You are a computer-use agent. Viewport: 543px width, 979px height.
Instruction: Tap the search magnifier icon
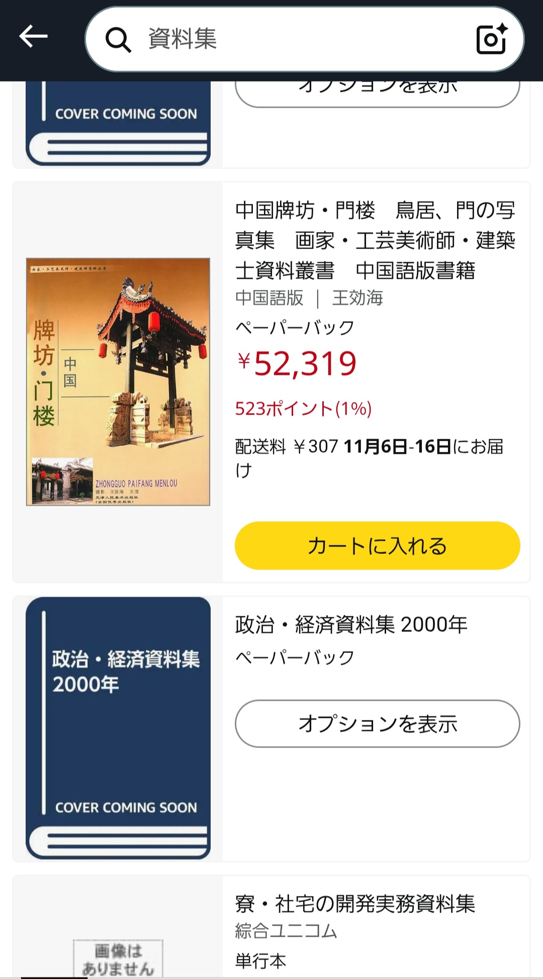click(x=118, y=39)
